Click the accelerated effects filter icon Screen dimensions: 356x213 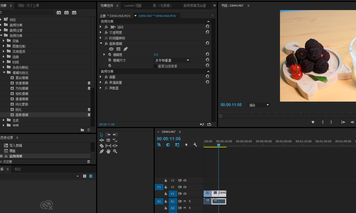[59, 12]
